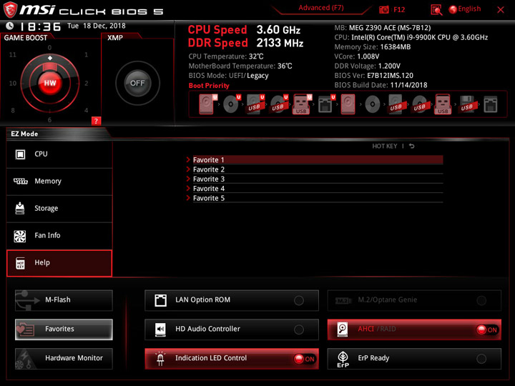
Task: Click the red Game Boost question mark help icon
Action: 96,121
